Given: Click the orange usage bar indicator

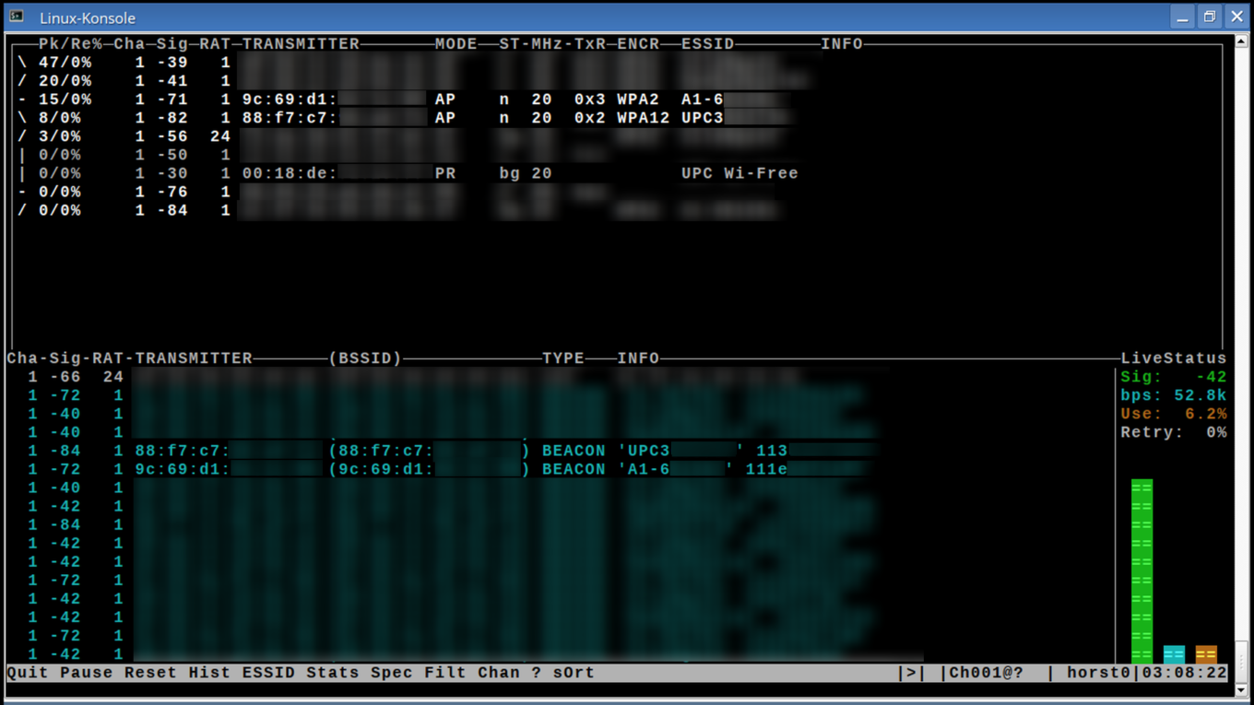Looking at the screenshot, I should (x=1206, y=654).
